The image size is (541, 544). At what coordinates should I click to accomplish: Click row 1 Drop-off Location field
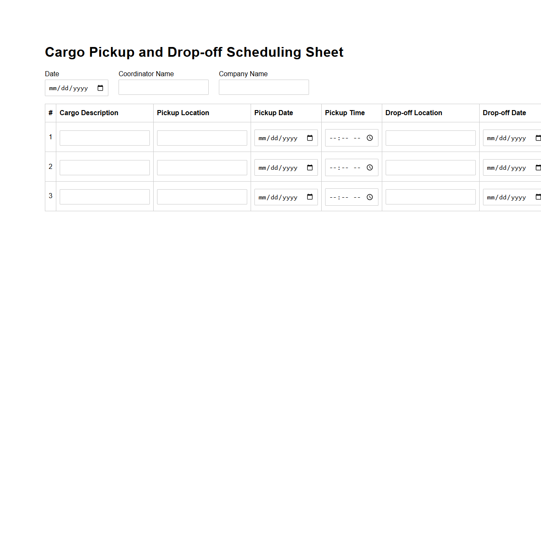tap(431, 138)
